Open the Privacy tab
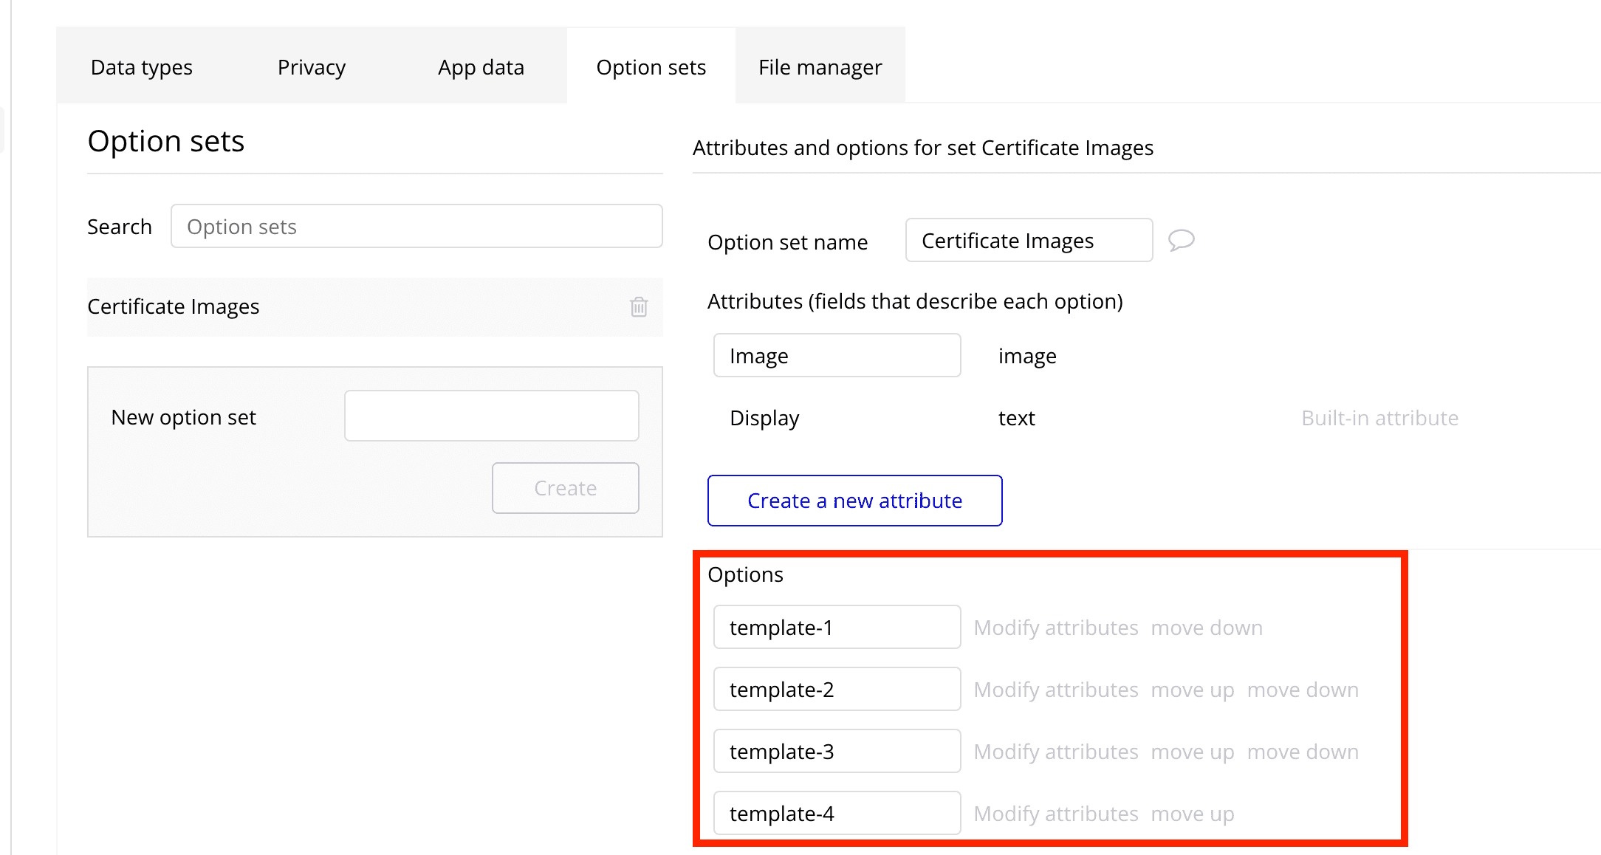Image resolution: width=1601 pixels, height=855 pixels. 311,67
